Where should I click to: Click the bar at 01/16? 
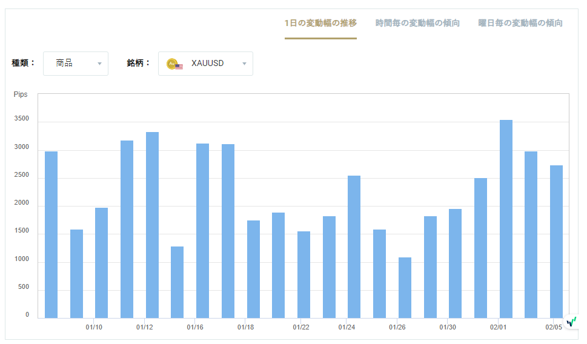[x=202, y=231]
